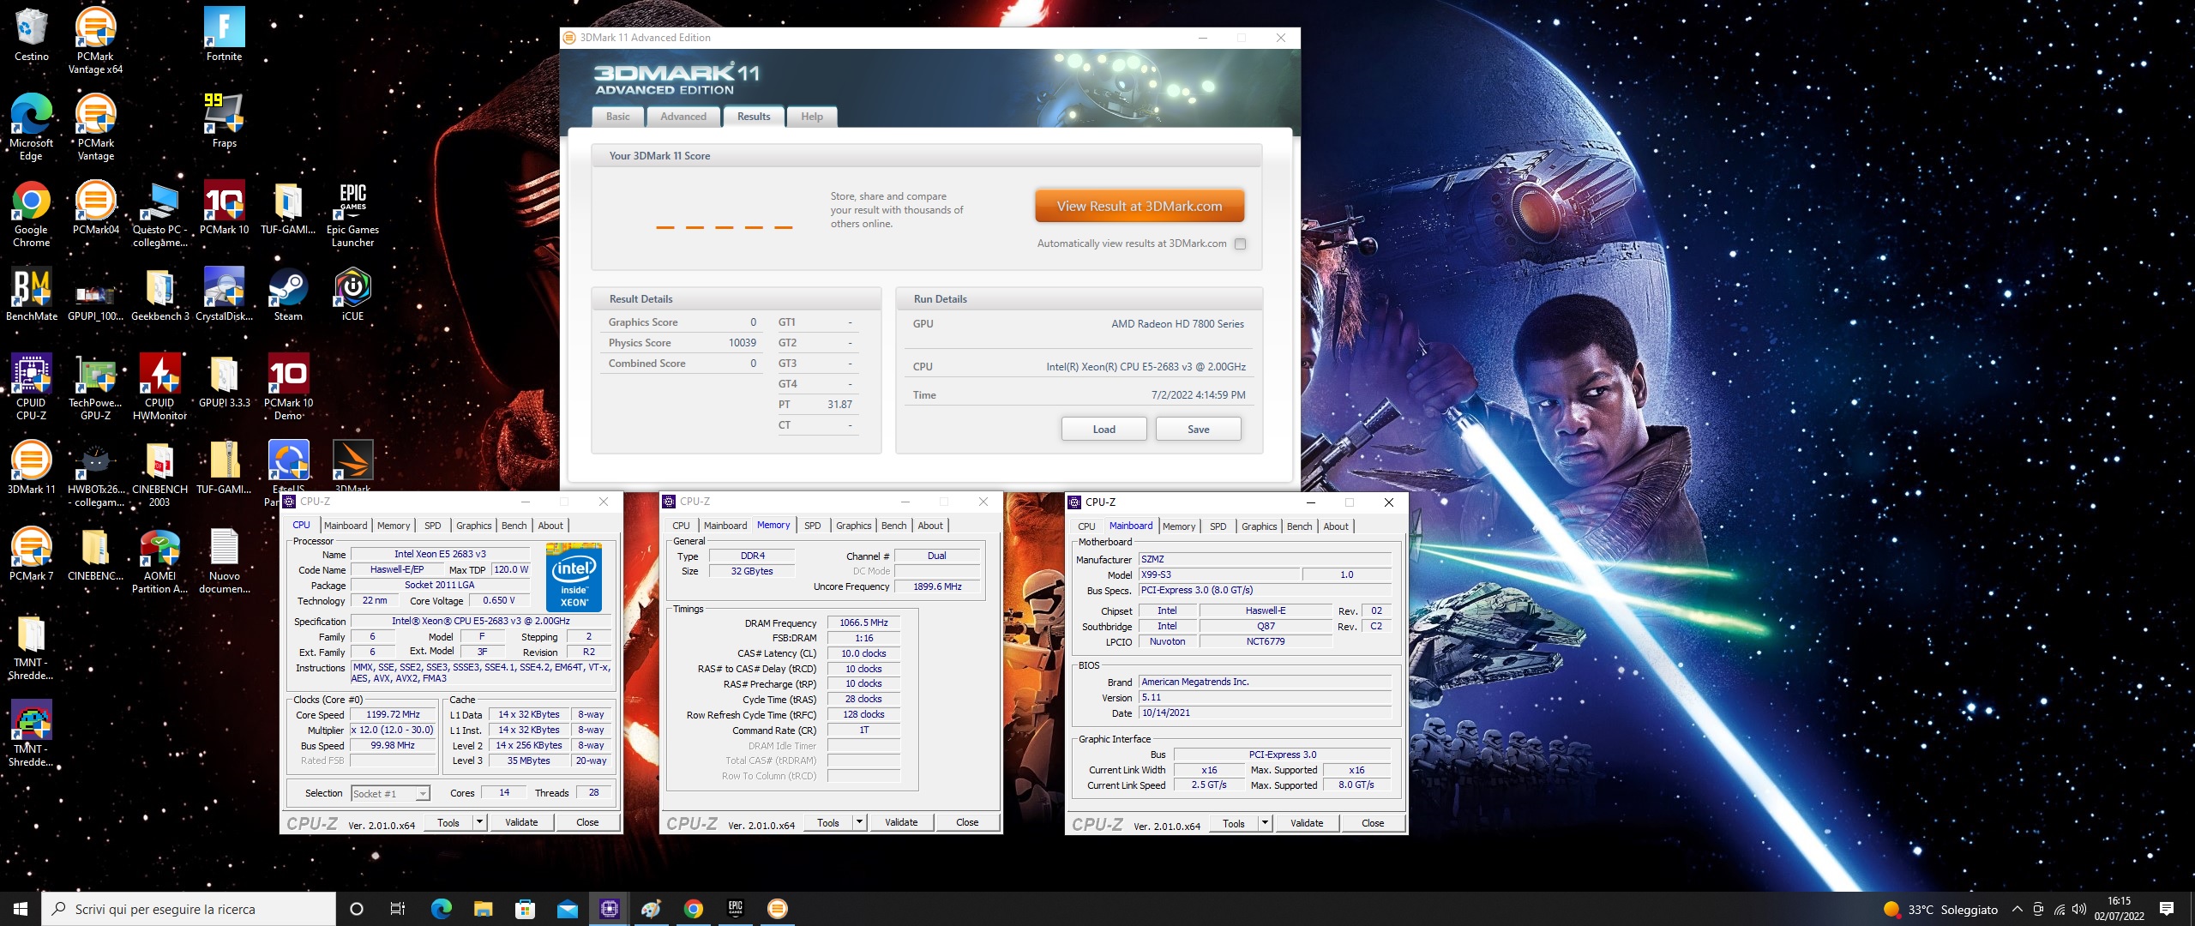This screenshot has width=2195, height=926.
Task: Click the DRAM Frequency 1066.5 MHz value
Action: [x=863, y=622]
